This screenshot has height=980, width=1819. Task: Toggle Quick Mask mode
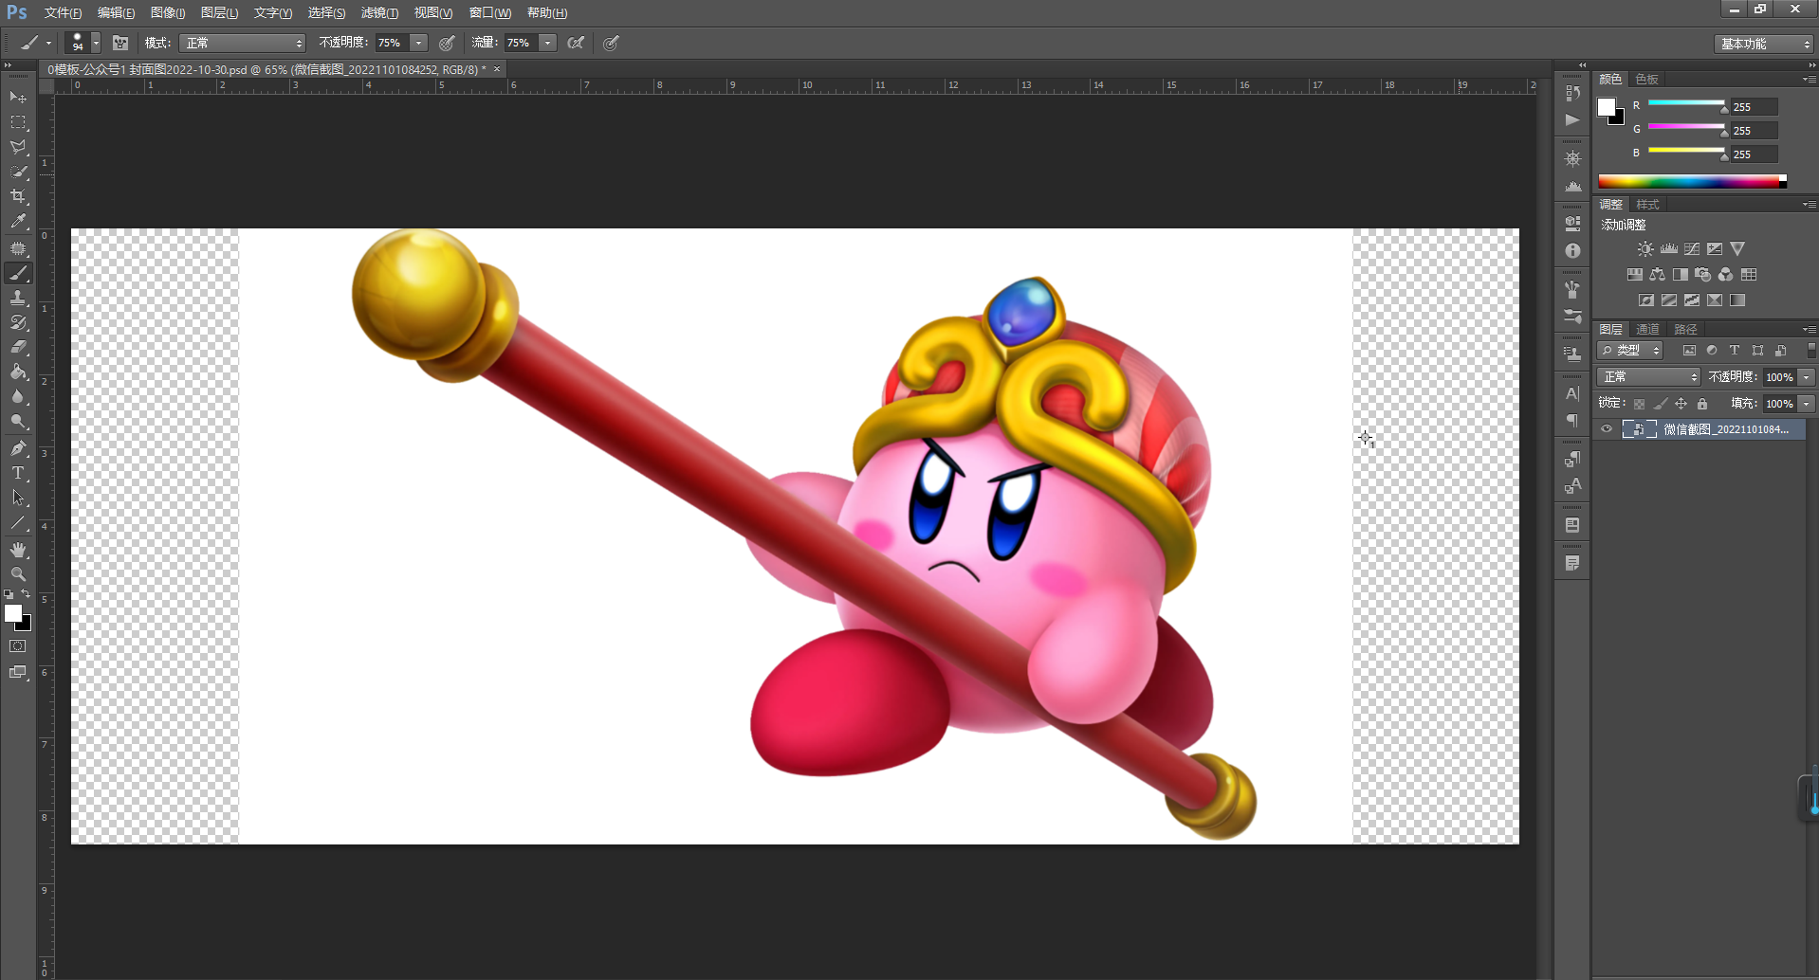click(18, 646)
